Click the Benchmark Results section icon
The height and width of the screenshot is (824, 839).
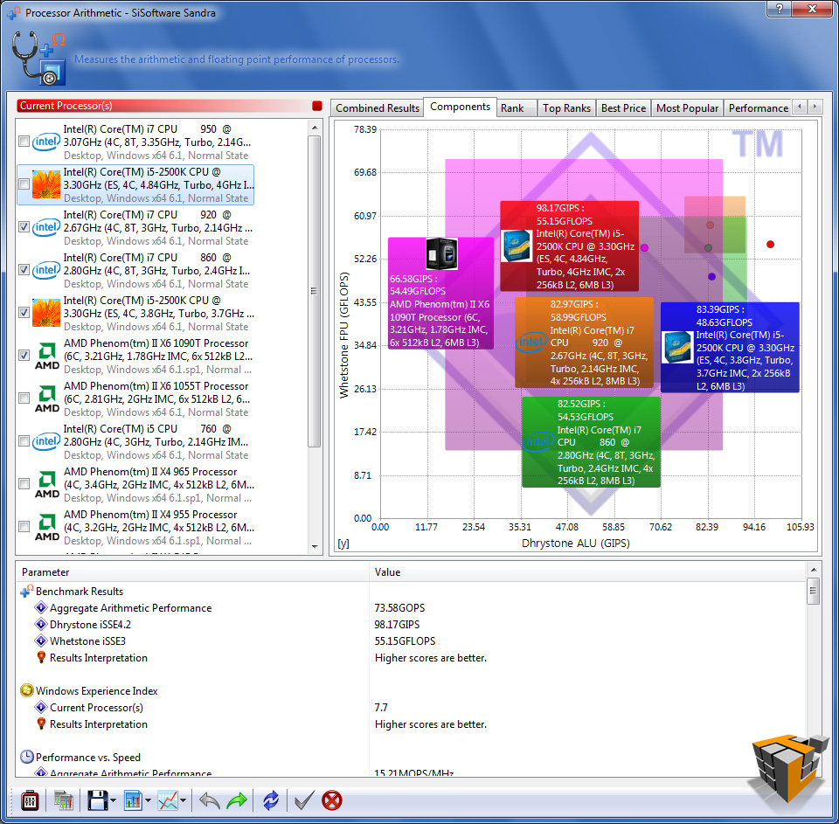[x=27, y=592]
